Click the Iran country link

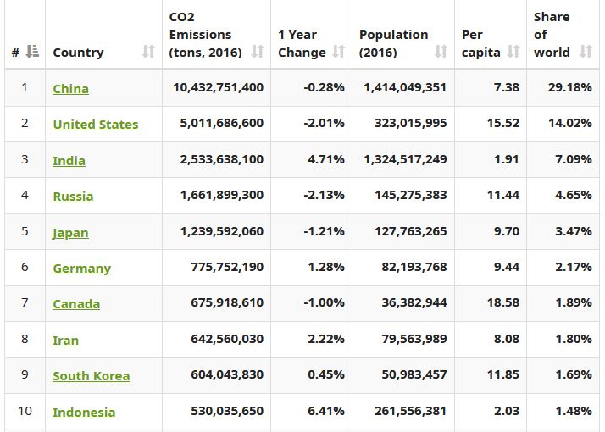pyautogui.click(x=65, y=340)
